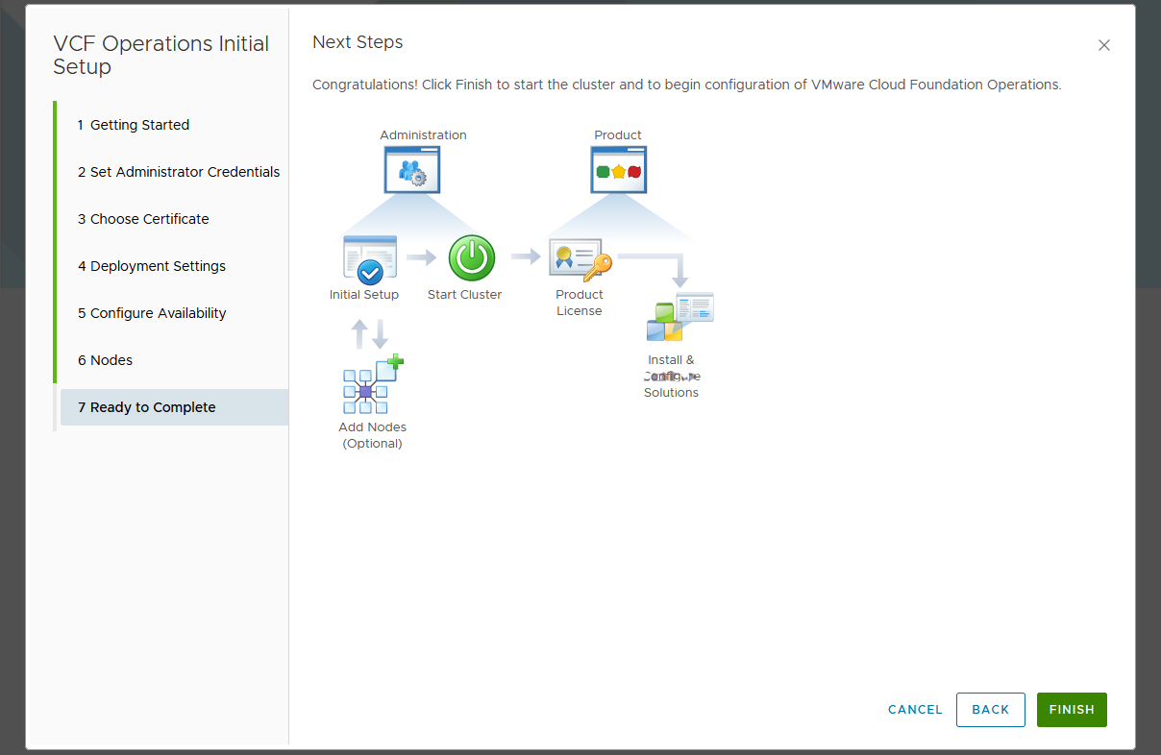
Task: Click the Administration window icon
Action: click(x=411, y=170)
